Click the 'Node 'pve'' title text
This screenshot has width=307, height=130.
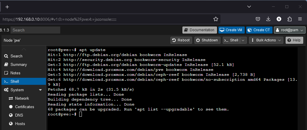click(x=12, y=41)
